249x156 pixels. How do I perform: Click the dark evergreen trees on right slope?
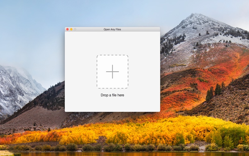point(214,93)
